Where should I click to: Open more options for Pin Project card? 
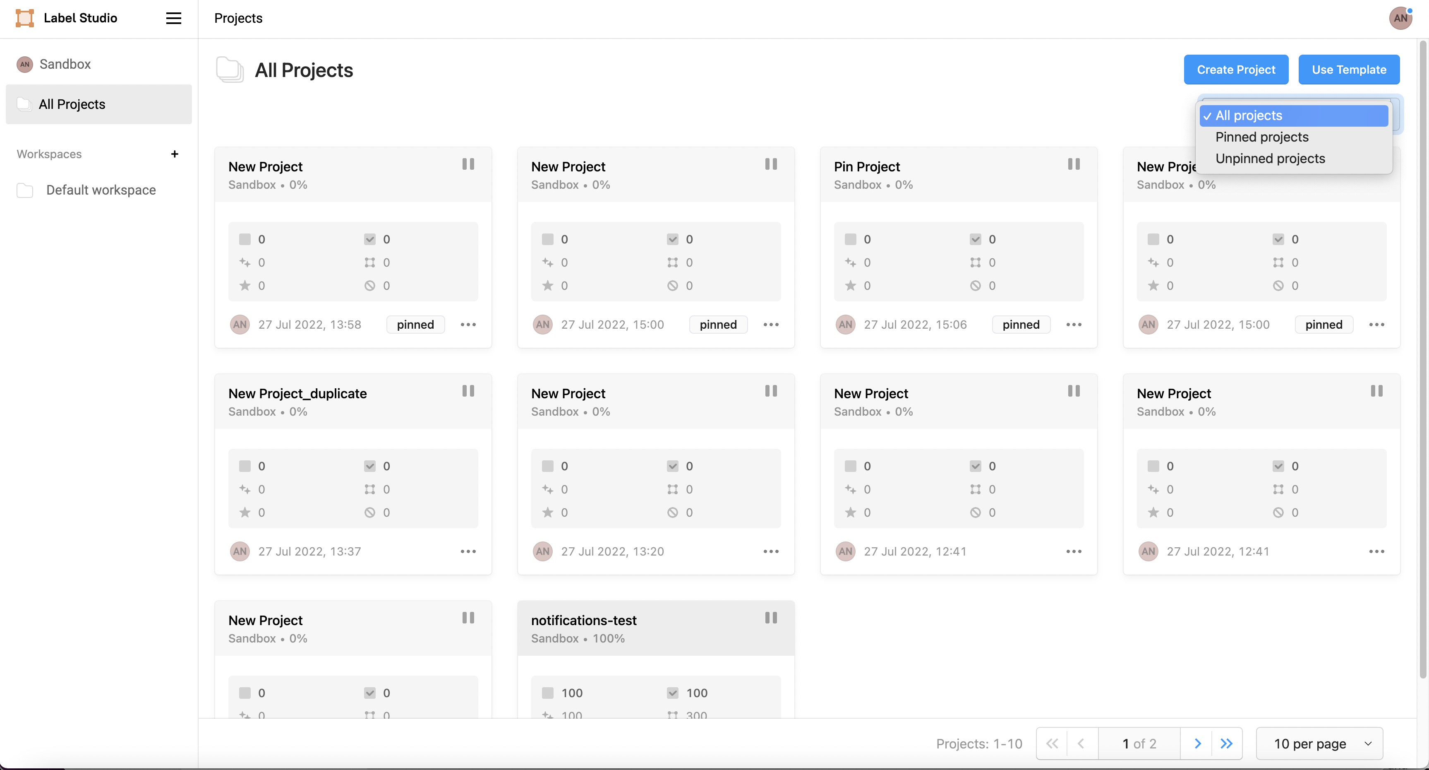click(1074, 325)
